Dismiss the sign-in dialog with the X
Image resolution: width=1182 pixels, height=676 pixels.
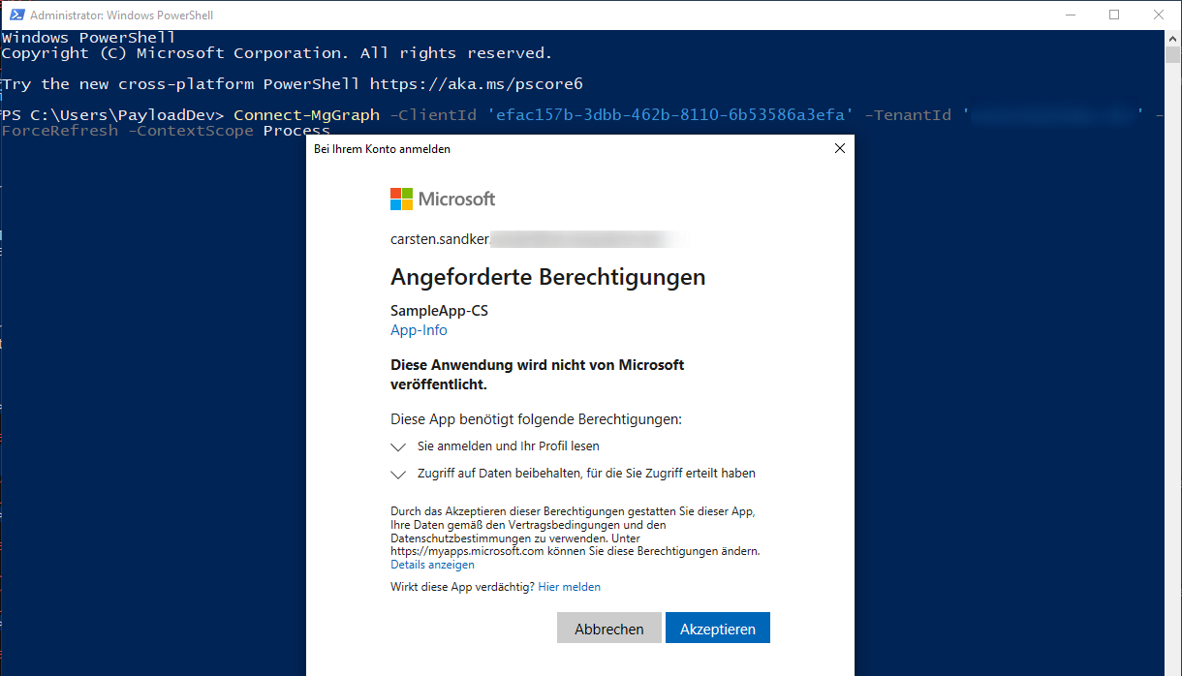[x=839, y=148]
